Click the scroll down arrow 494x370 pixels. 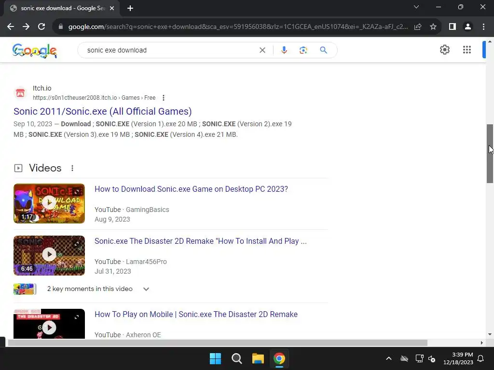tap(490, 334)
